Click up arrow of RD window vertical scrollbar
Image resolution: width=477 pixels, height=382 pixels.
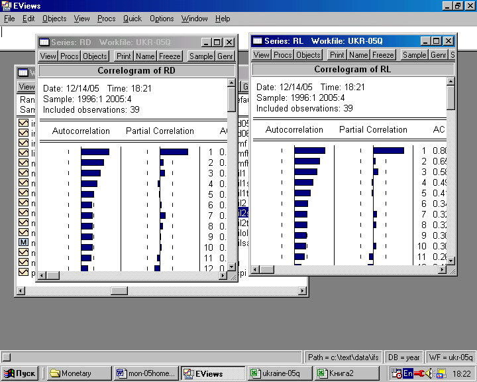(x=231, y=82)
